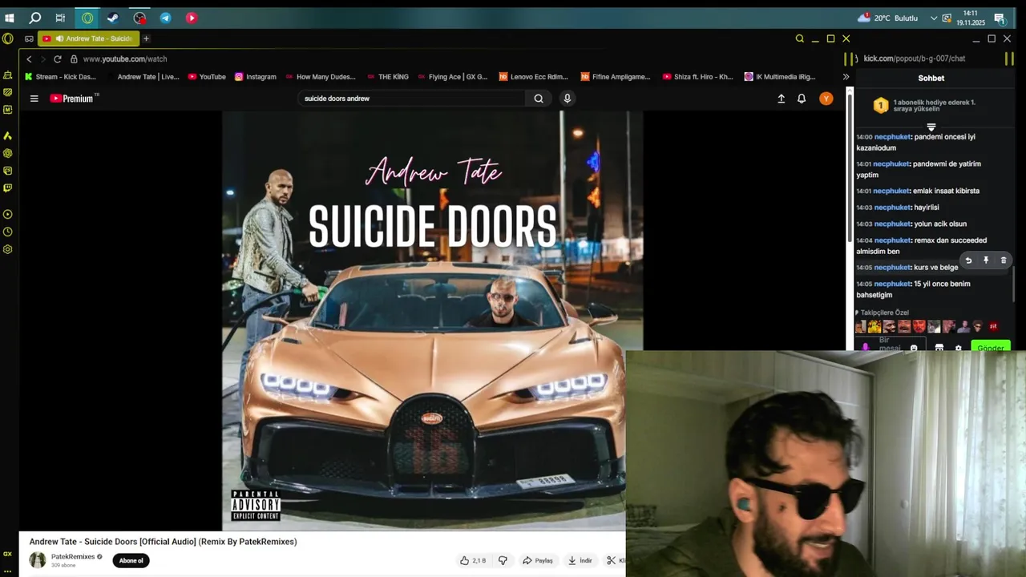Subscribe with the Abone ol button
Screen dimensions: 1026x577
click(131, 560)
